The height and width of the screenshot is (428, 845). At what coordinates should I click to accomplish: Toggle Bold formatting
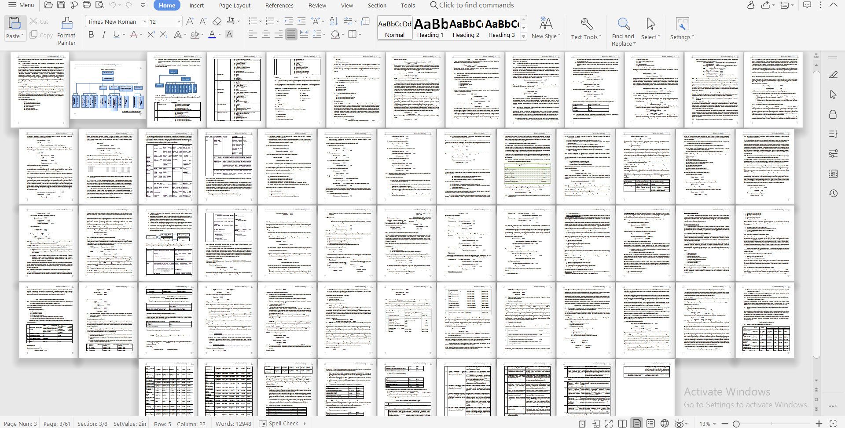[x=91, y=34]
